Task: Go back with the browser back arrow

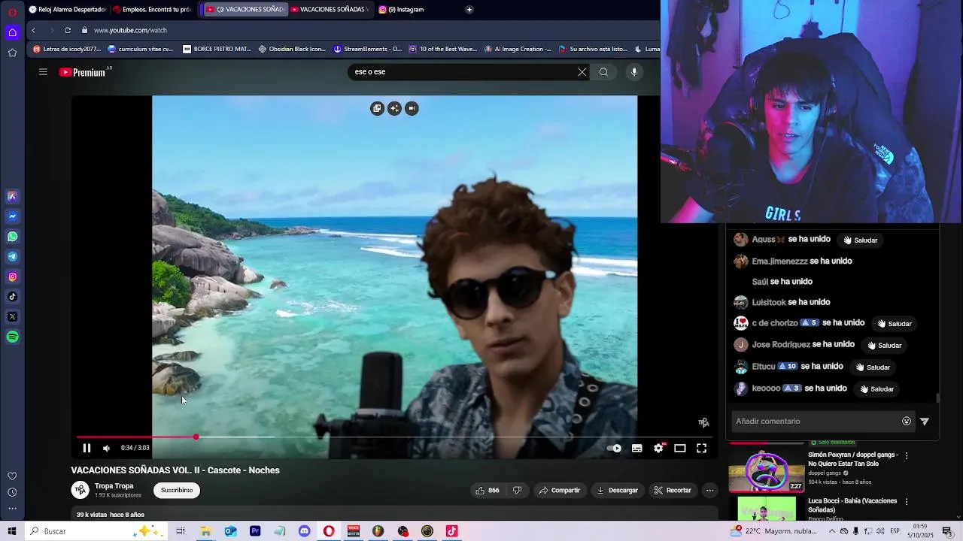Action: [x=33, y=30]
